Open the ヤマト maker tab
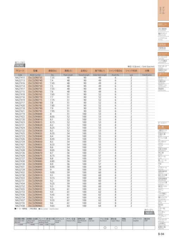 point(163,146)
